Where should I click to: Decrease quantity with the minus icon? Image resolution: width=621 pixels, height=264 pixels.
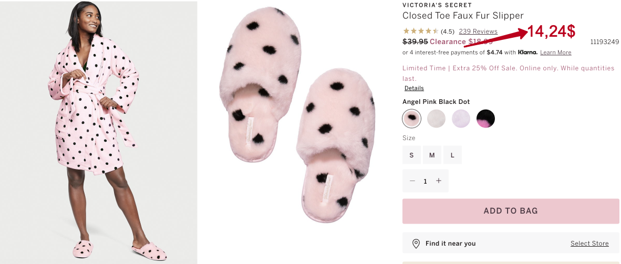(412, 181)
